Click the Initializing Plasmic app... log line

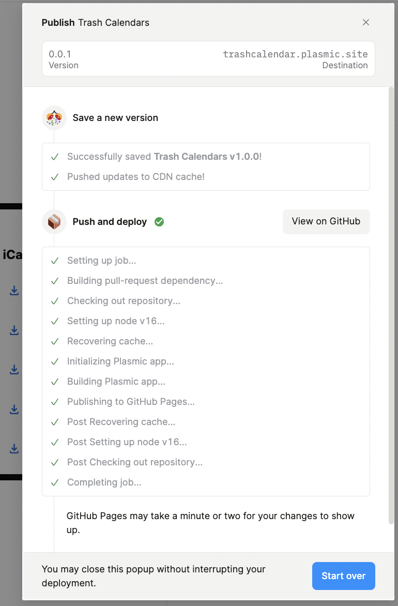click(120, 361)
